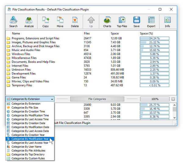183x163 pixels.
Task: Open the Top Files icon
Action: coord(122,20)
